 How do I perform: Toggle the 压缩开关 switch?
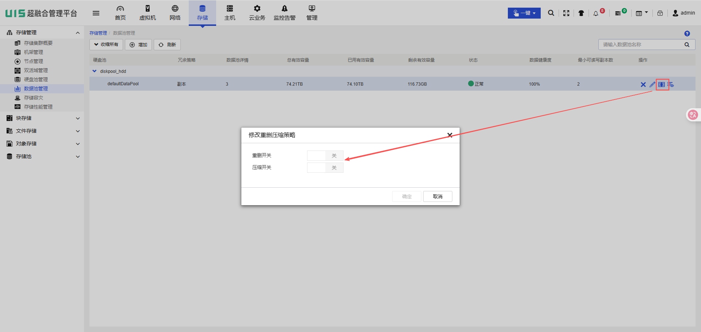click(x=325, y=168)
